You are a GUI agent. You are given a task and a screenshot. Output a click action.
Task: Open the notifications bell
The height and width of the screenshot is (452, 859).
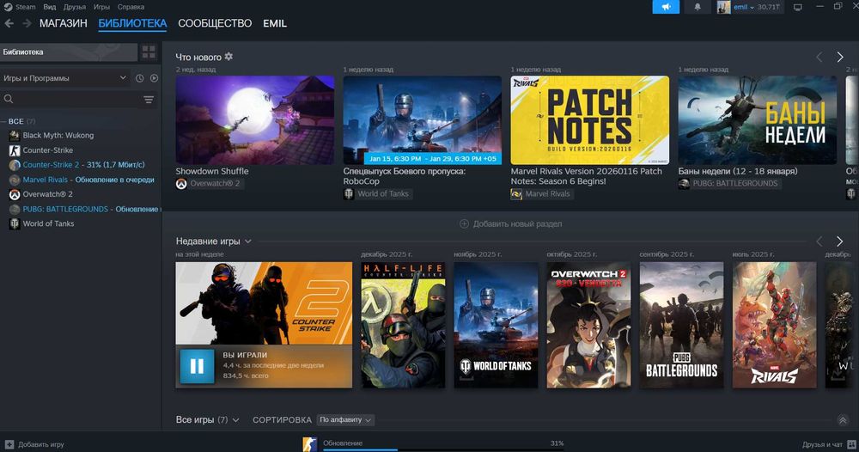pos(698,7)
